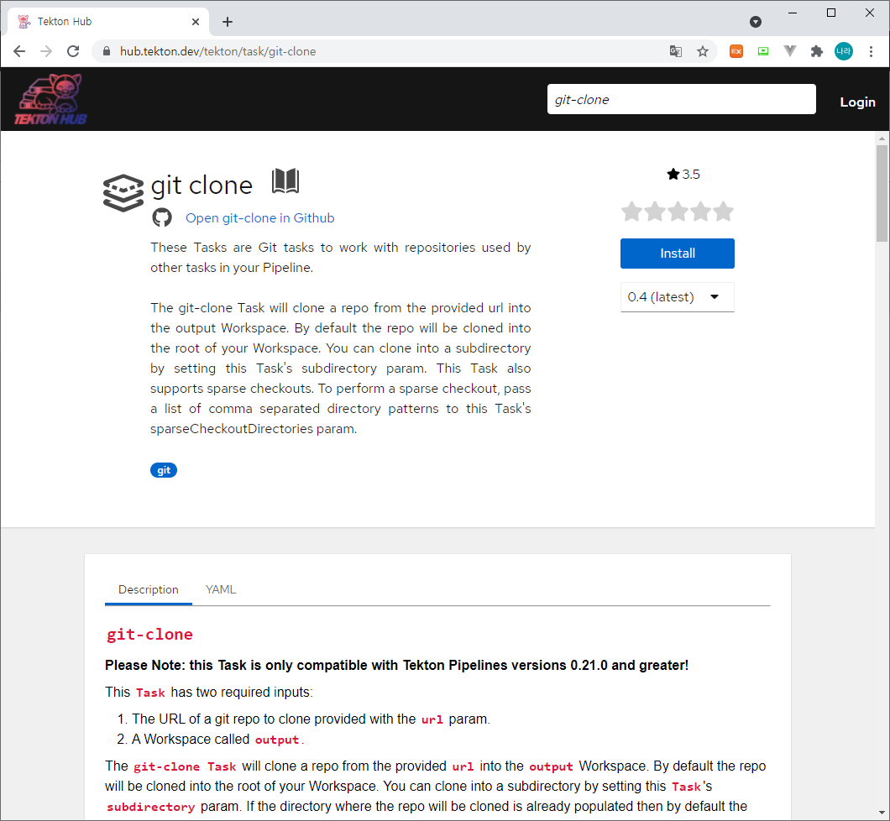890x821 pixels.
Task: Open the documentation book icon beside git clone
Action: coord(285,181)
